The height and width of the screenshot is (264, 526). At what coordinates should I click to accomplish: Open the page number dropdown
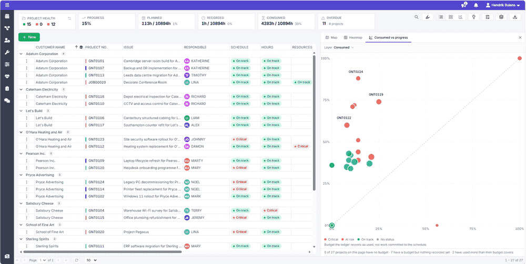tap(43, 260)
